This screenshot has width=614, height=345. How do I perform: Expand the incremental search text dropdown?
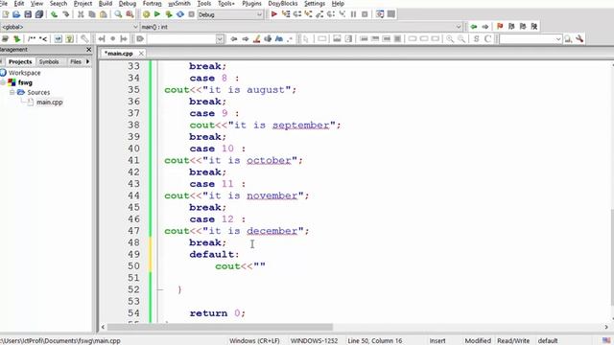click(220, 38)
